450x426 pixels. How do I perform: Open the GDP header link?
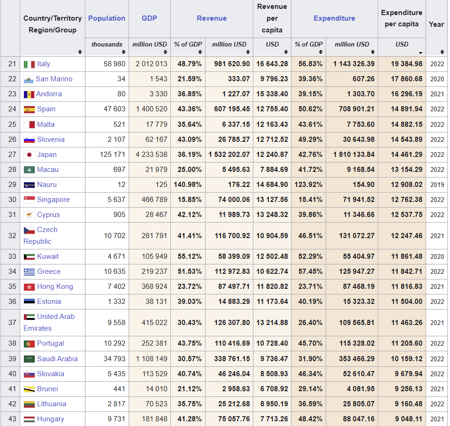tap(149, 18)
